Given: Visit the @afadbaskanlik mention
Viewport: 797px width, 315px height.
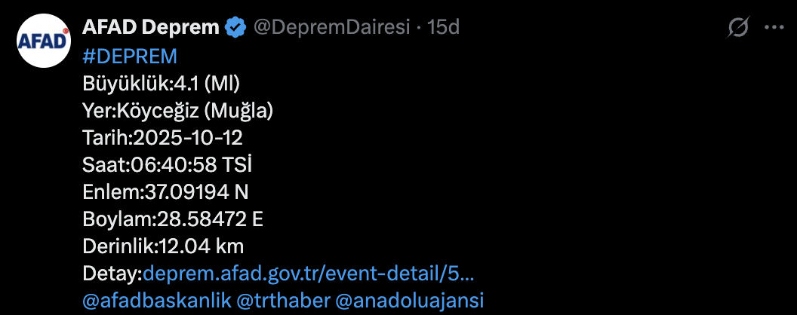Looking at the screenshot, I should (x=156, y=300).
